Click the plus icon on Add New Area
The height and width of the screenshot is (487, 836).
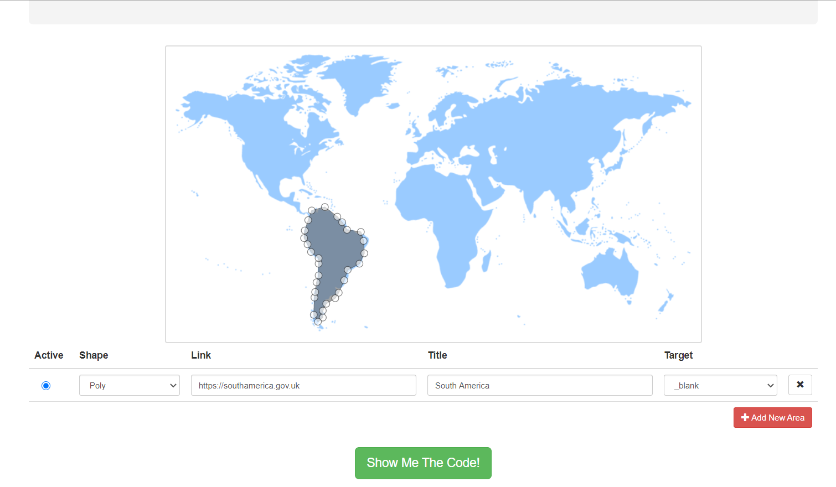point(745,418)
